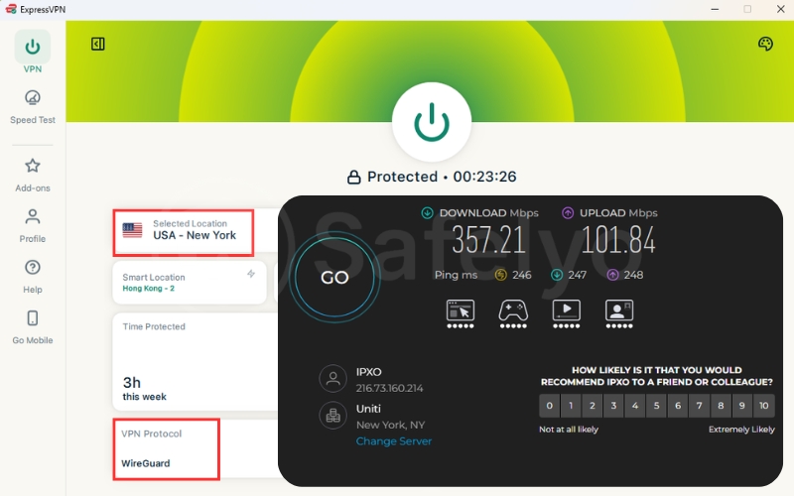Rate recommendation score 1

point(571,406)
